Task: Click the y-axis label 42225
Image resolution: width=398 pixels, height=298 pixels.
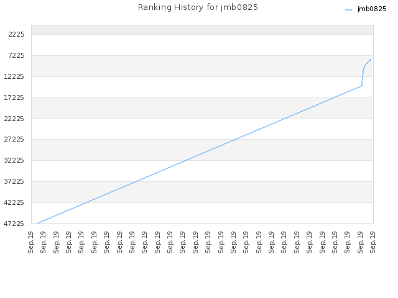Action: click(14, 202)
